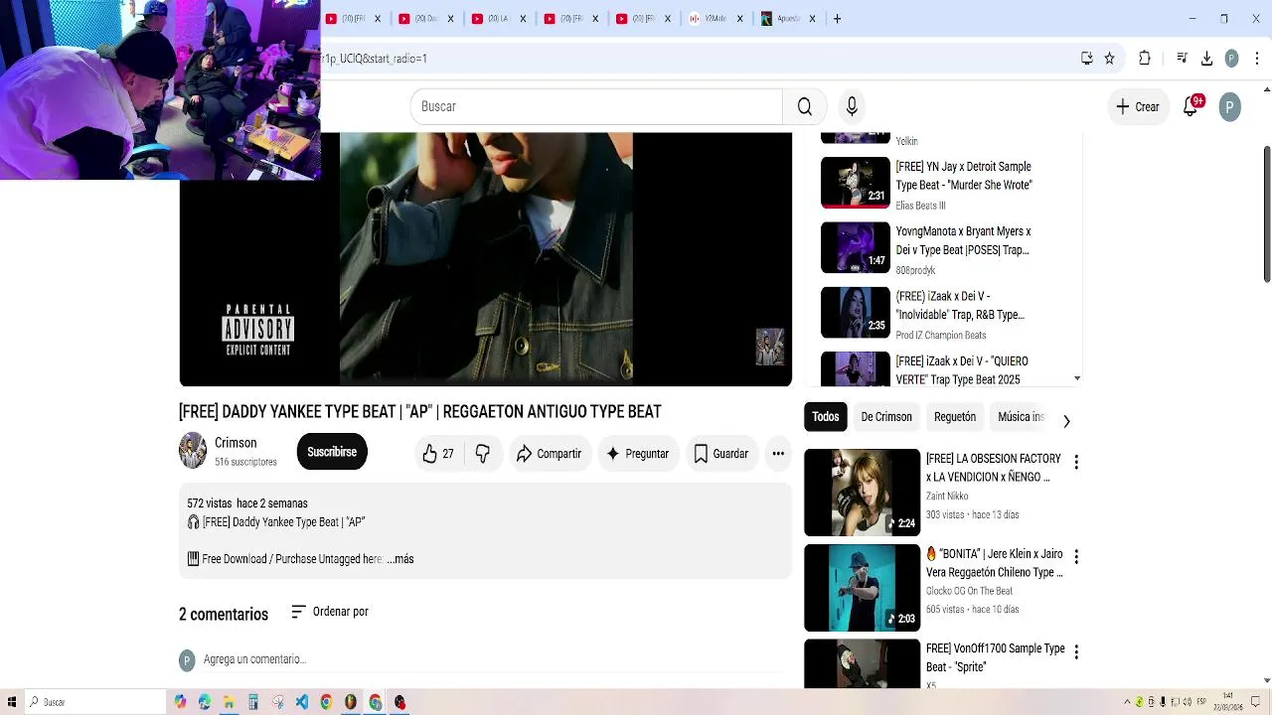Open BONITA Jere Klein video thumbnail
The image size is (1272, 715).
(863, 588)
